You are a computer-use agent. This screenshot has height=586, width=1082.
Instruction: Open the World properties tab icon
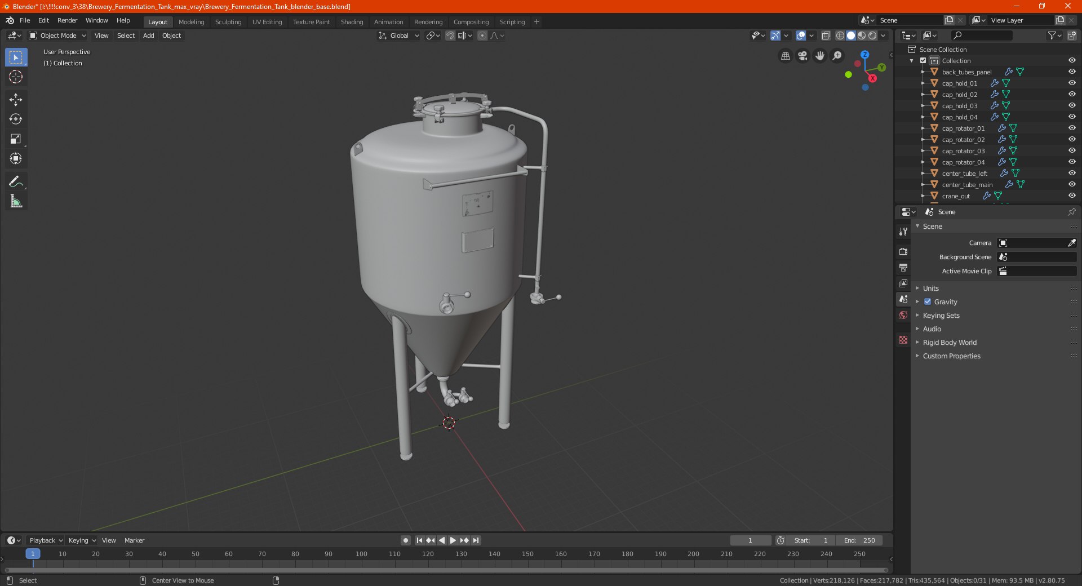(903, 315)
